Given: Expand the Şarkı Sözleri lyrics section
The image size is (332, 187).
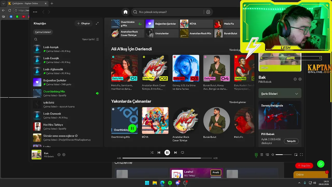Looking at the screenshot, I should [x=280, y=94].
